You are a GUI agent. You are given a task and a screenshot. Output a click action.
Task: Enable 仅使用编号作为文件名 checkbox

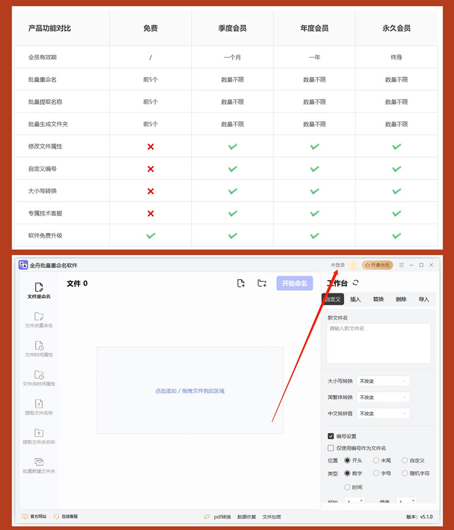click(331, 448)
